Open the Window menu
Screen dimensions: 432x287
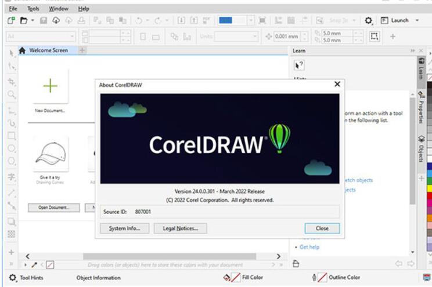[x=59, y=9]
